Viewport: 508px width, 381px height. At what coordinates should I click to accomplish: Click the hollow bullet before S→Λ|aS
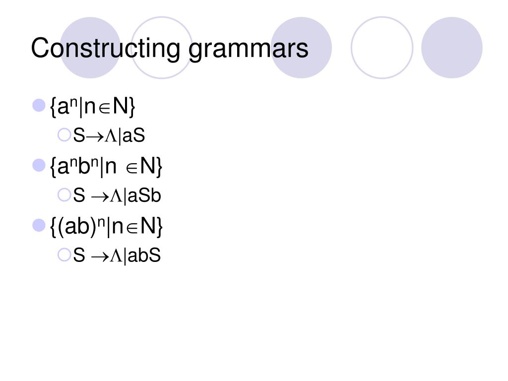tap(64, 134)
